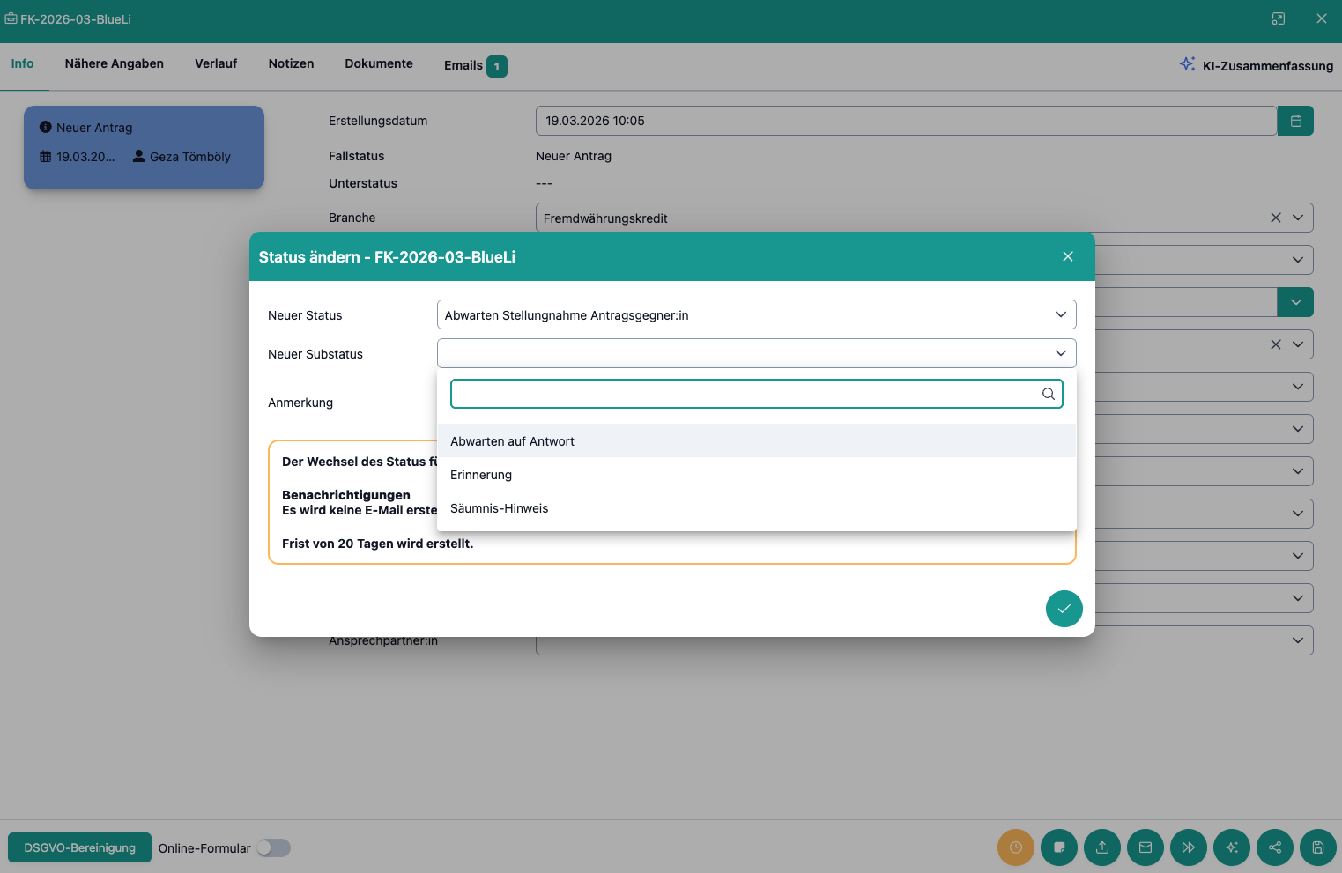
Task: Click the floppy disk save button
Action: (x=1317, y=847)
